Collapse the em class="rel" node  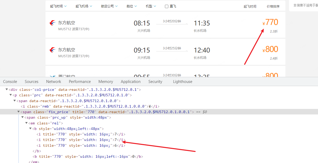coord(27,123)
